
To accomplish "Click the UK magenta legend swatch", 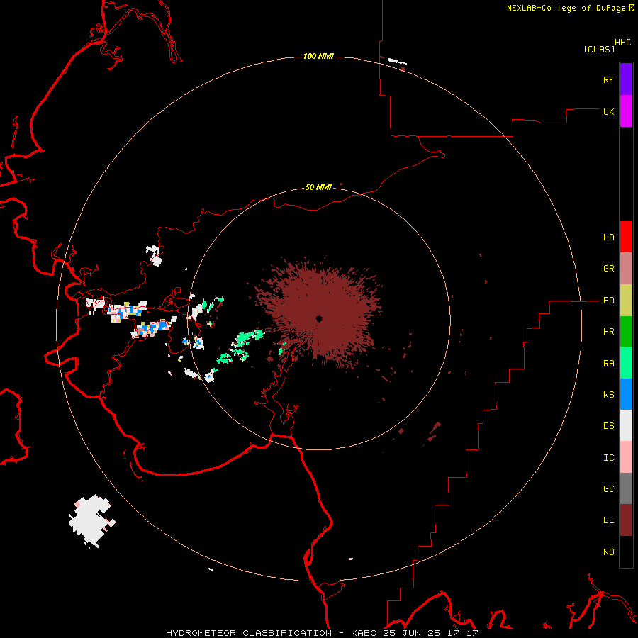I will tap(626, 111).
